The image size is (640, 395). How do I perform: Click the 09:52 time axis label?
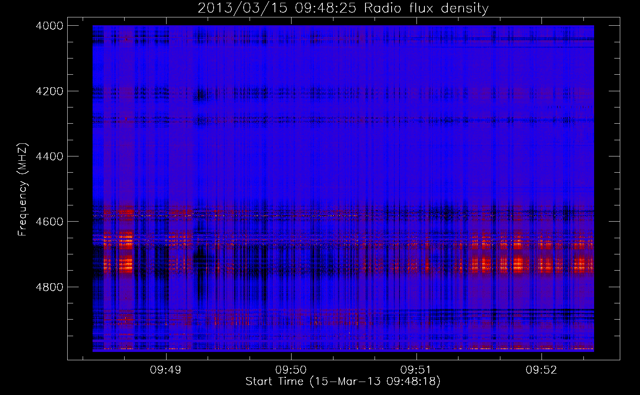(541, 370)
